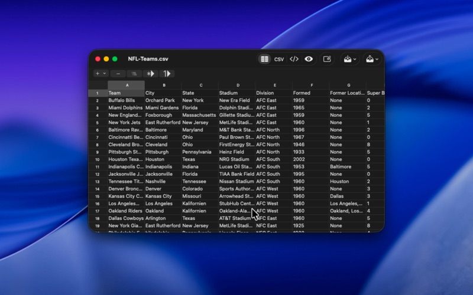This screenshot has width=473, height=295.
Task: Select the 'Massachusetts' cell
Action: (200, 115)
